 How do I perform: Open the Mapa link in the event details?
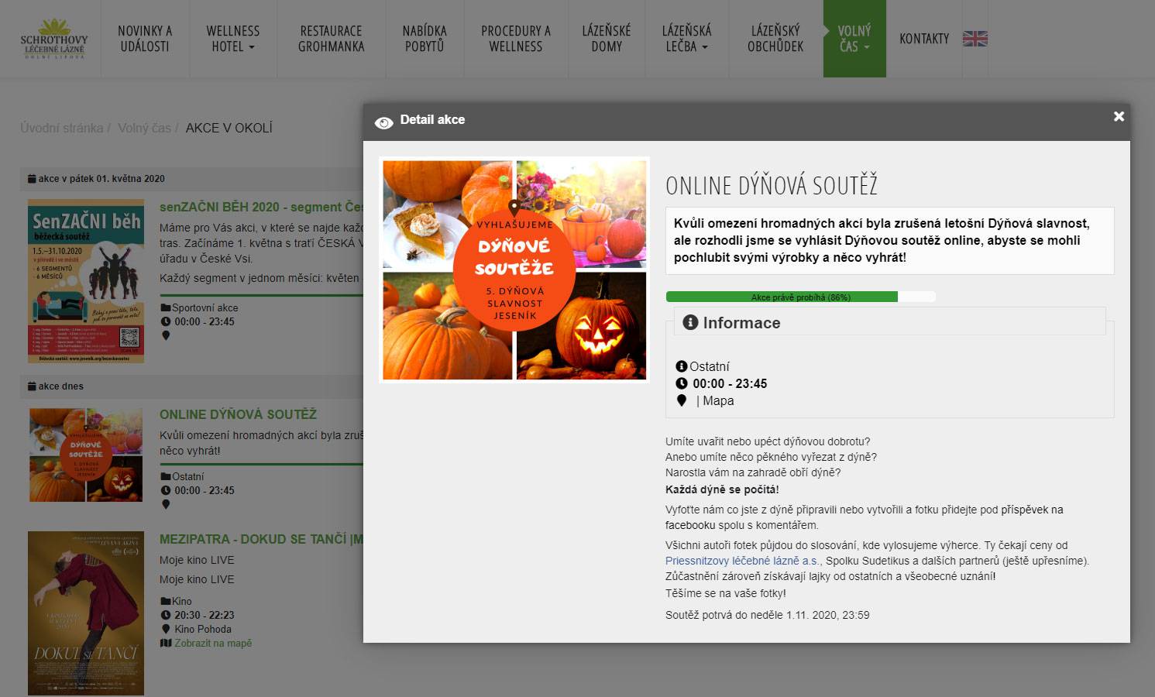tap(718, 400)
